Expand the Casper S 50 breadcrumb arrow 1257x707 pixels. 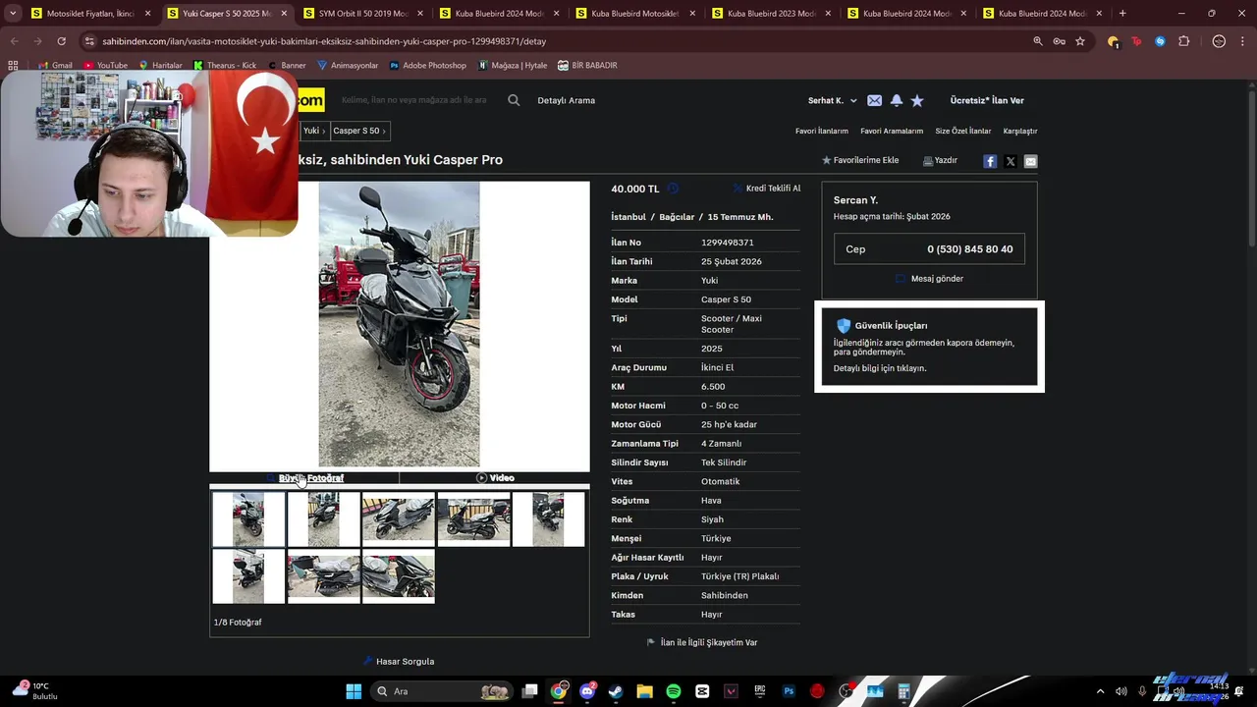point(384,131)
